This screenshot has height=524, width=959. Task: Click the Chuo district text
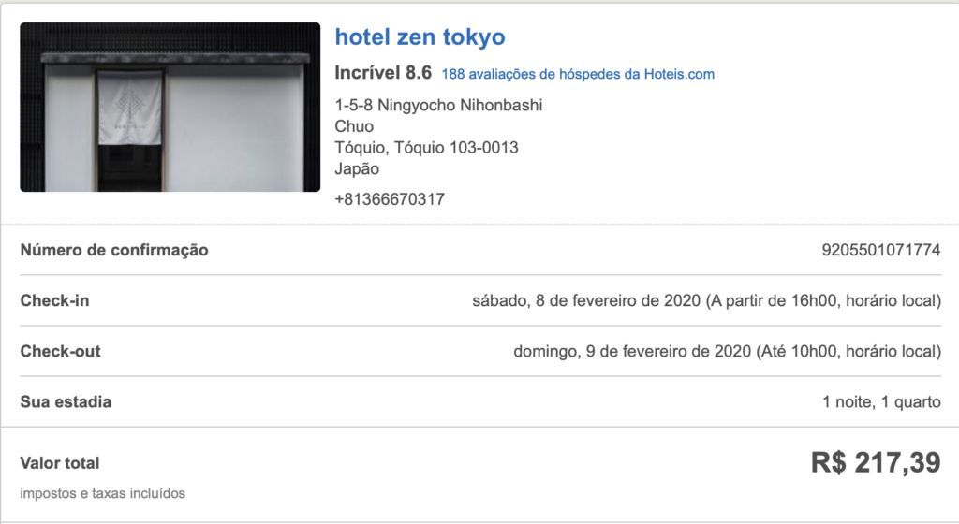pyautogui.click(x=354, y=126)
